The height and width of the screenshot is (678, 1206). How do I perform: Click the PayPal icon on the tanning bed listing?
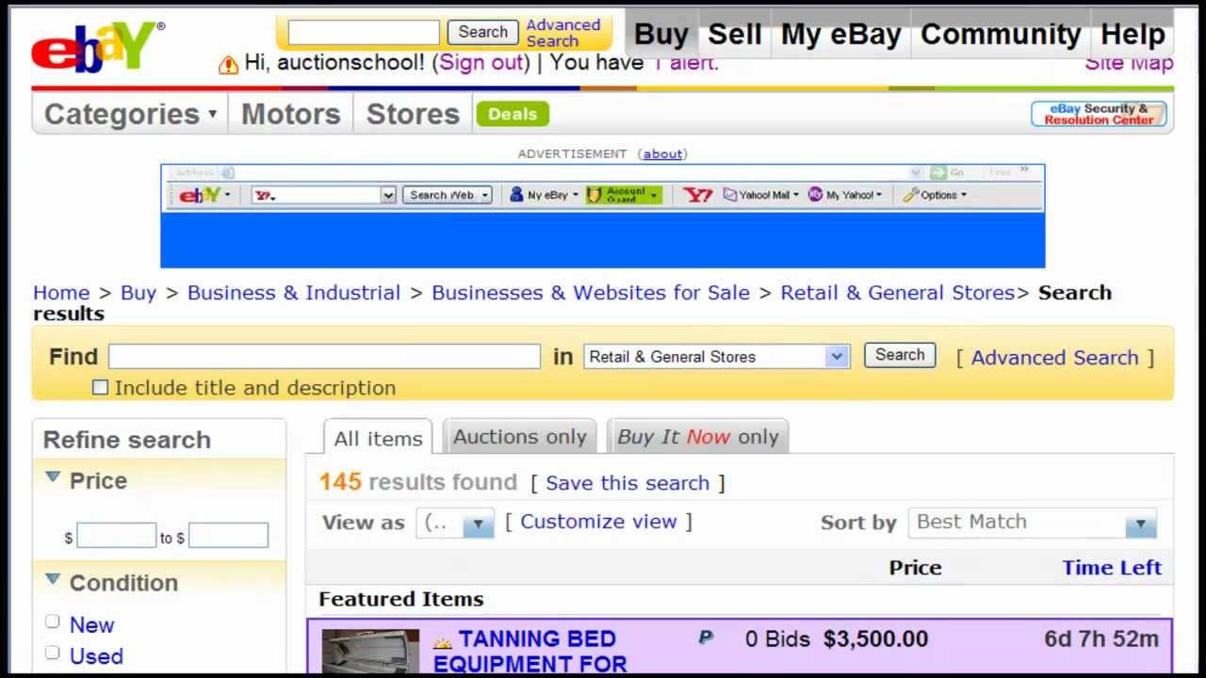706,638
